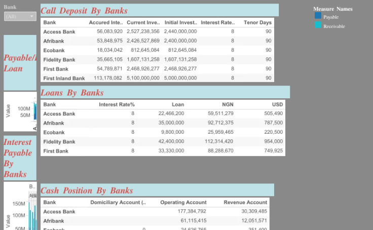Select Access Bank row in Cash Position table
This screenshot has height=230, width=373.
click(155, 211)
